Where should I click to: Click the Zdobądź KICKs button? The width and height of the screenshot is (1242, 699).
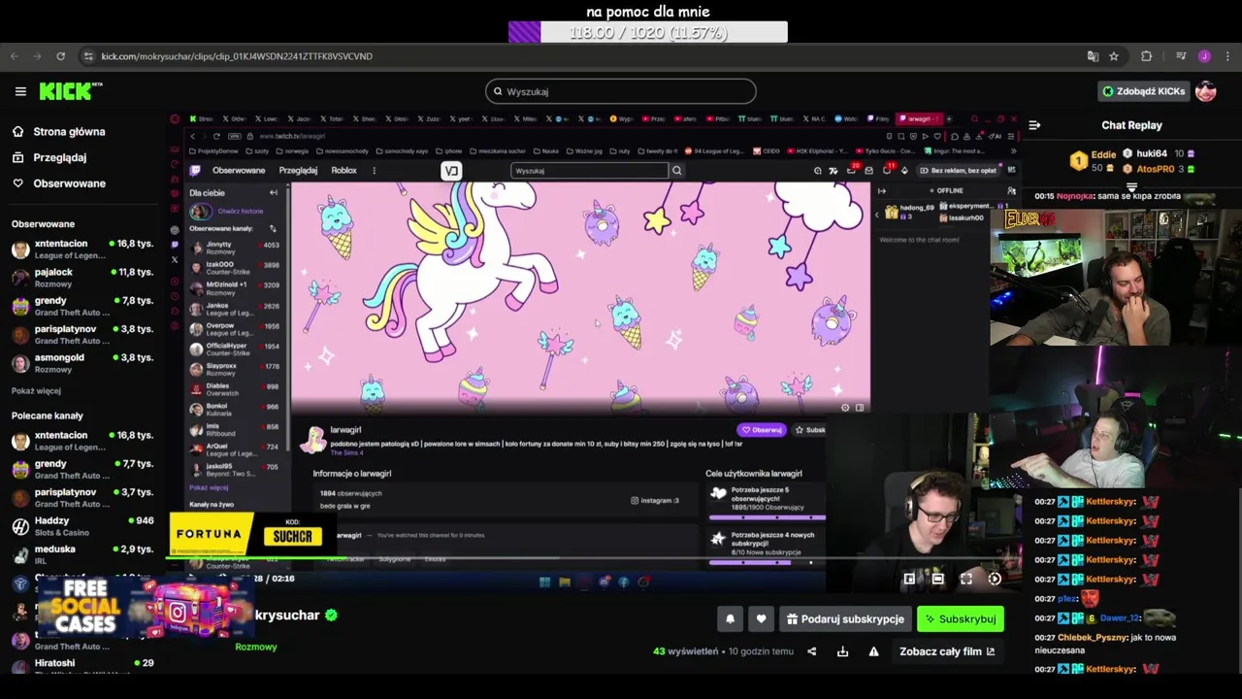[x=1143, y=91]
